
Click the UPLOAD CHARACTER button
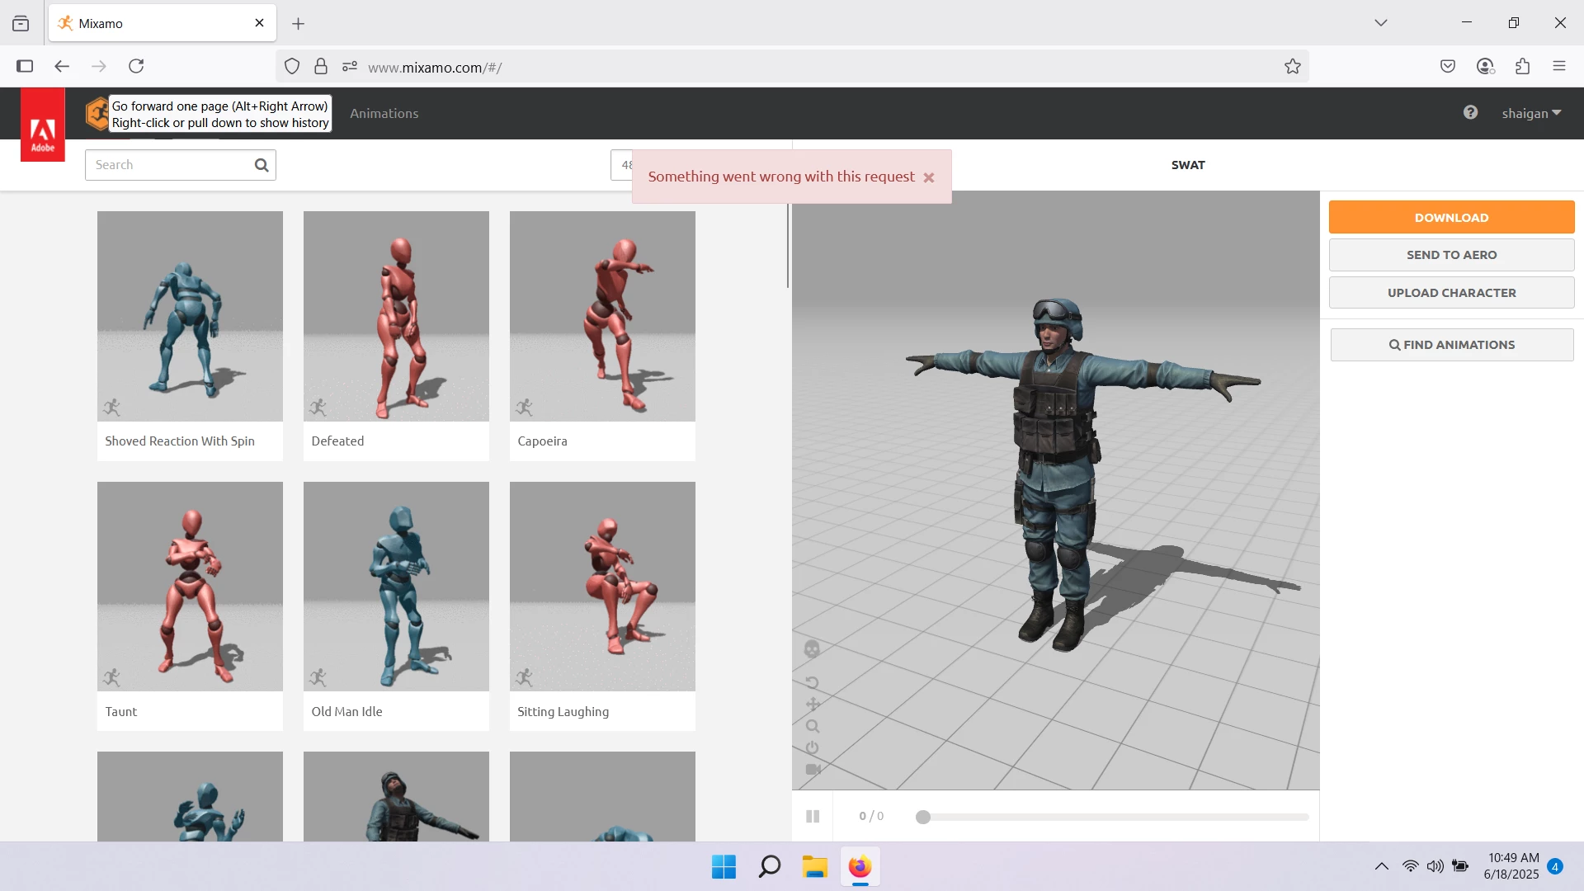(x=1451, y=293)
